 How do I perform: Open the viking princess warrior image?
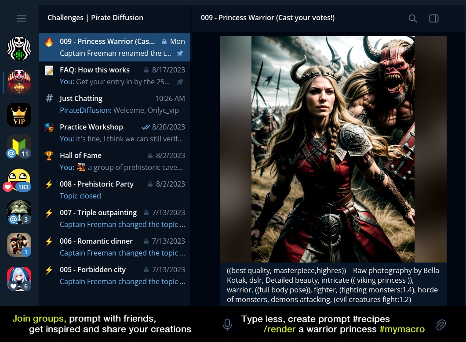point(333,149)
